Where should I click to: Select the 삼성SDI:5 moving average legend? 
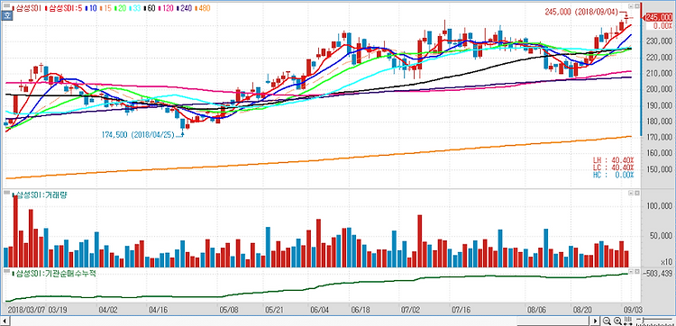63,8
